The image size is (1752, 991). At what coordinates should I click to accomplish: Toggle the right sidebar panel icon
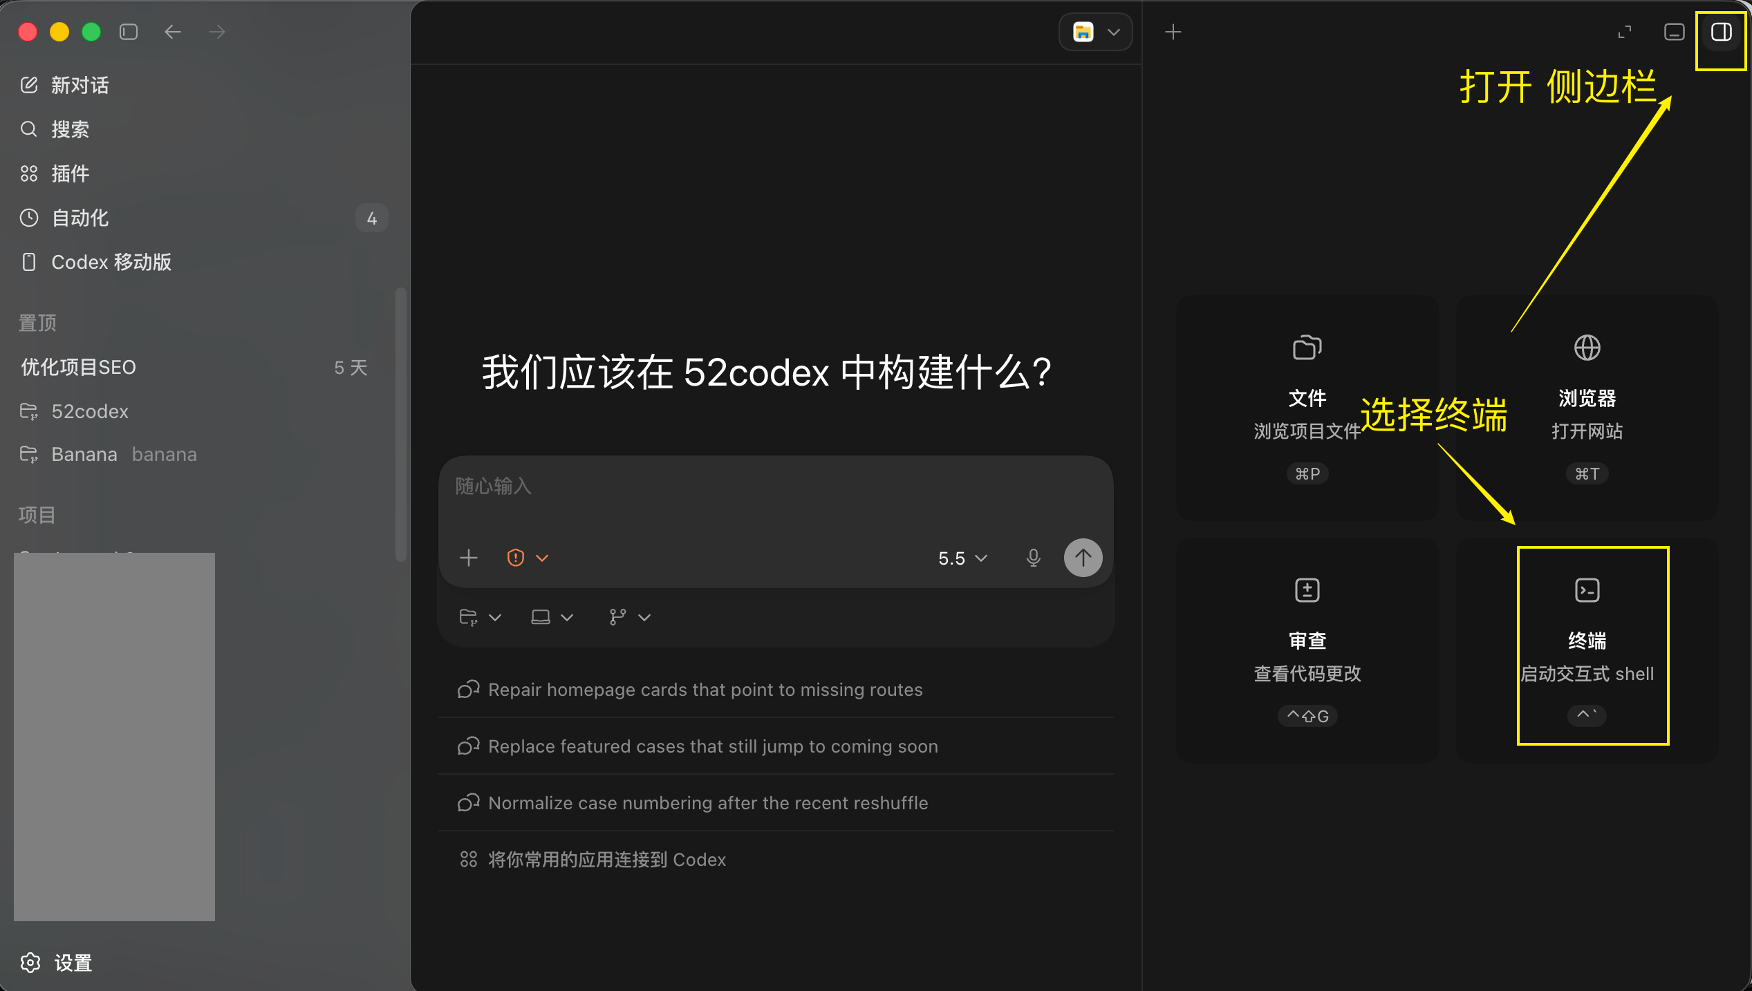[1721, 32]
